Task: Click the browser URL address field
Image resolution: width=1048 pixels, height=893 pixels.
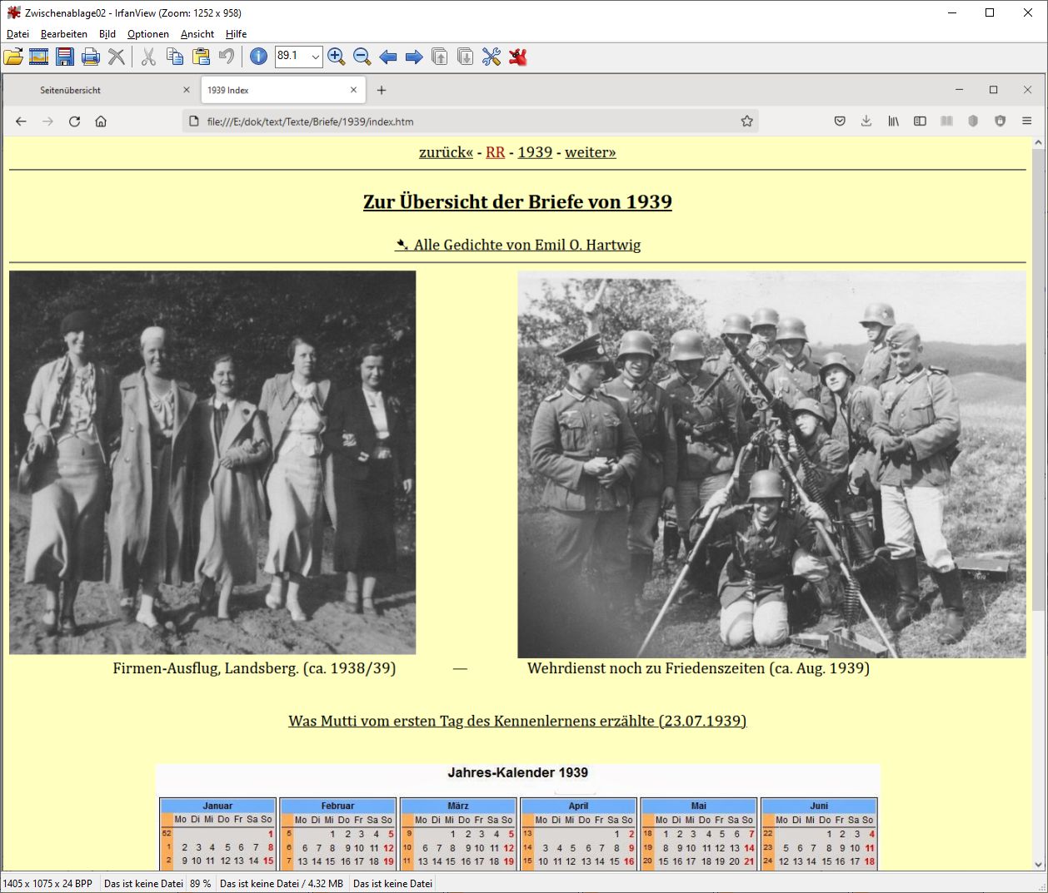Action: coord(467,122)
